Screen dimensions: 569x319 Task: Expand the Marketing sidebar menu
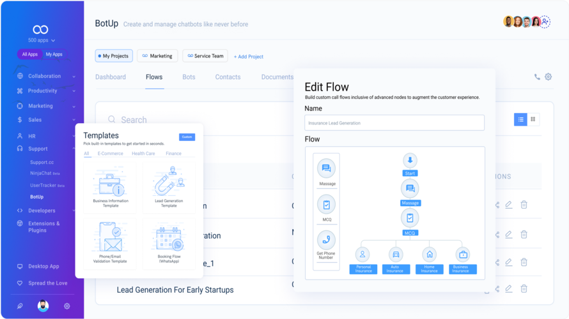coord(46,106)
